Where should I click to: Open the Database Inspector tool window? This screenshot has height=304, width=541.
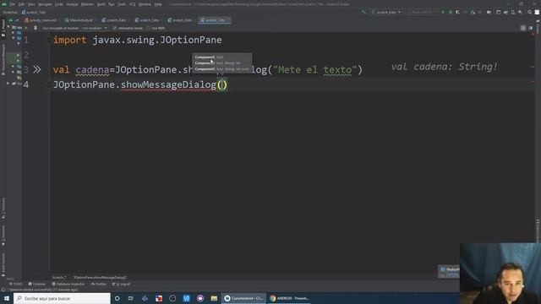click(68, 284)
